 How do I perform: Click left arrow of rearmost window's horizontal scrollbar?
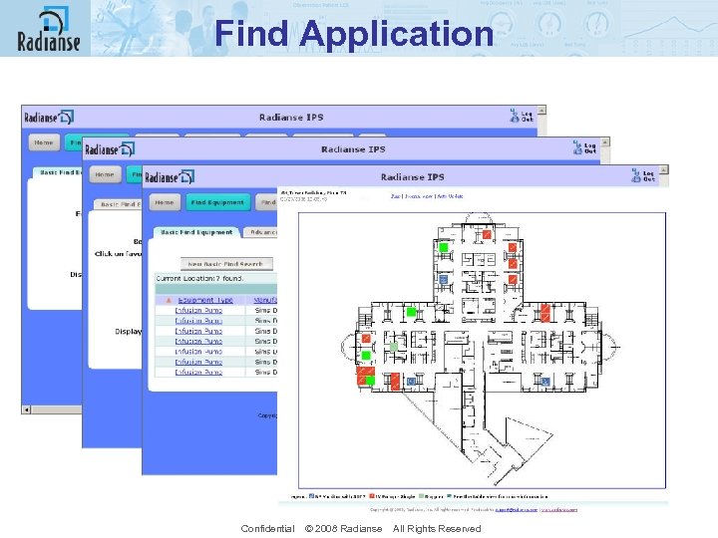coord(27,409)
